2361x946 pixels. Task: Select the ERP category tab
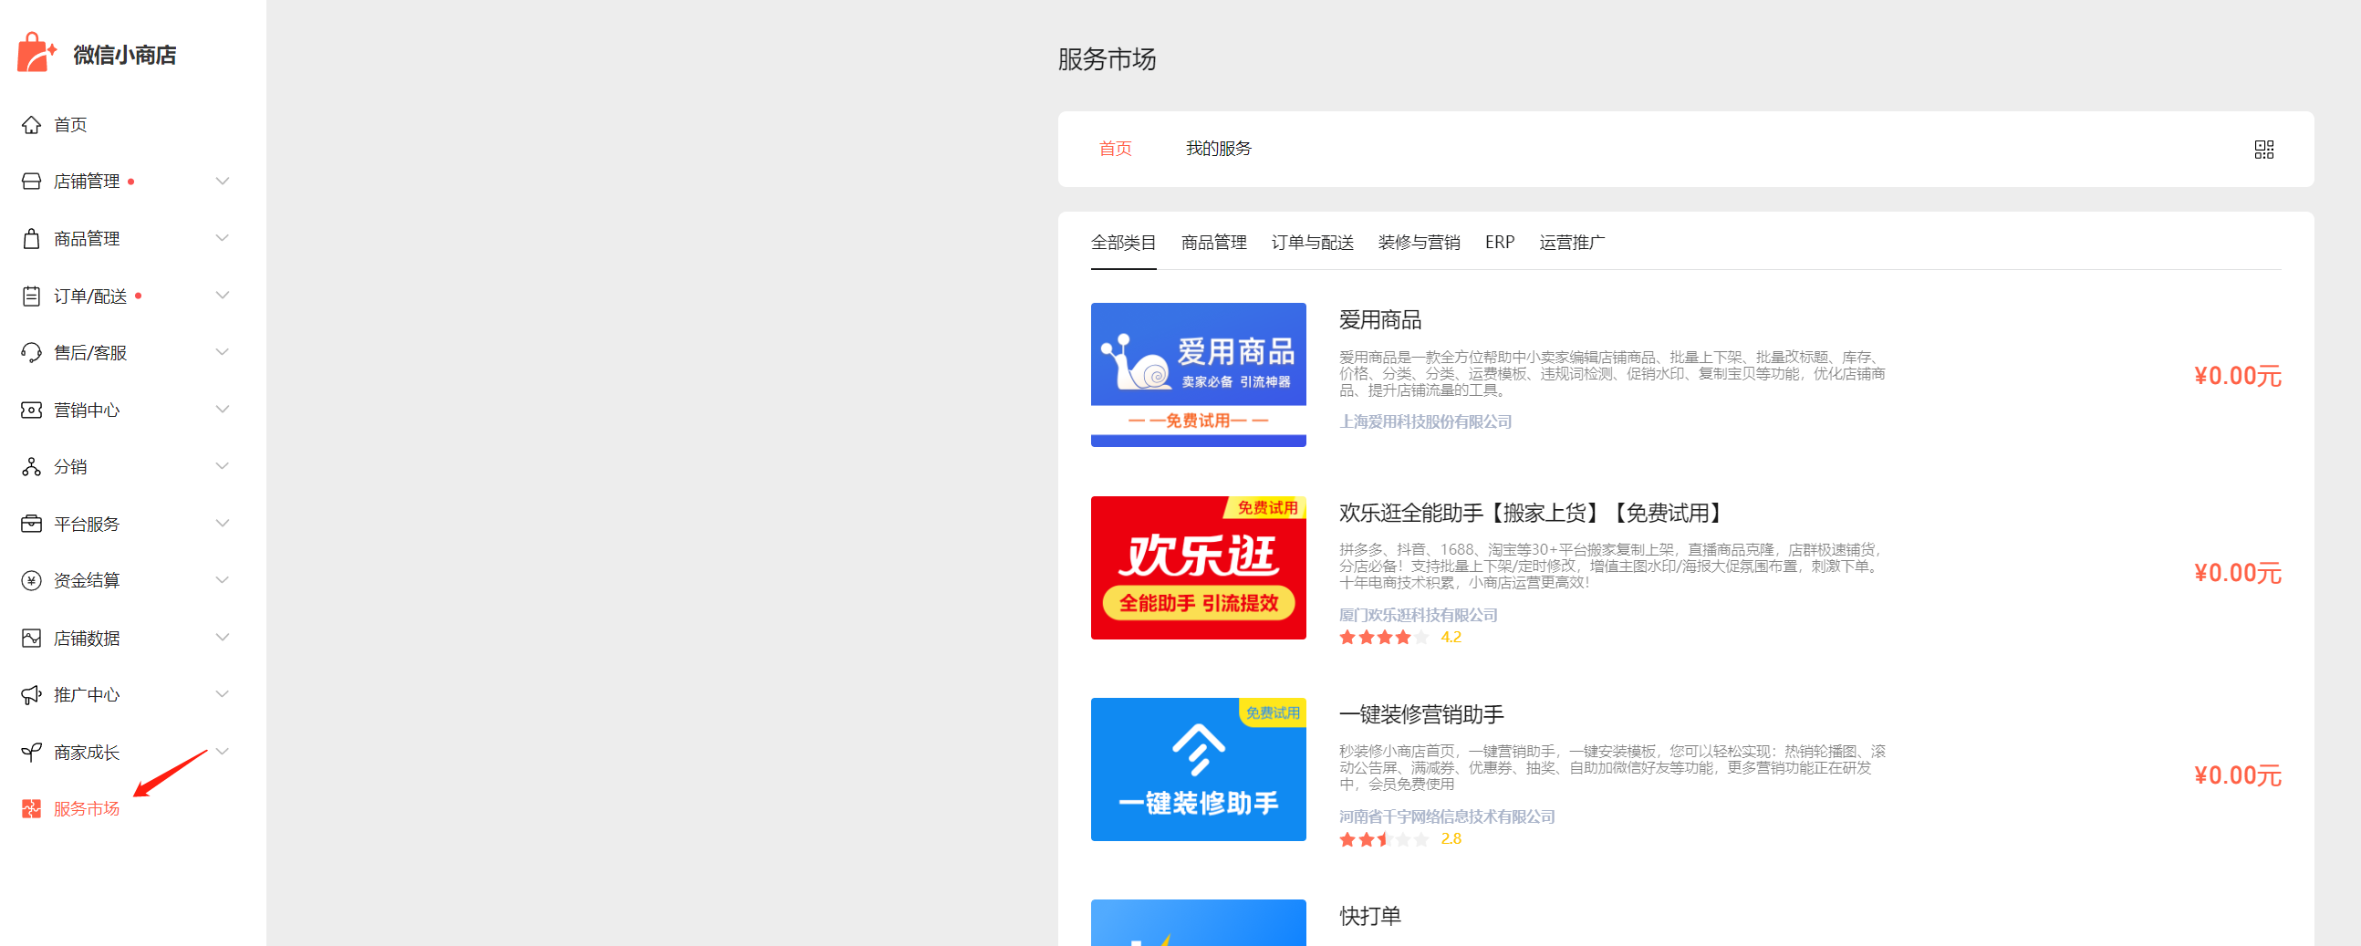1500,243
